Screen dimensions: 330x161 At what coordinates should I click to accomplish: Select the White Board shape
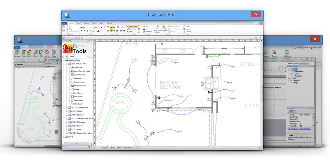click(x=77, y=104)
